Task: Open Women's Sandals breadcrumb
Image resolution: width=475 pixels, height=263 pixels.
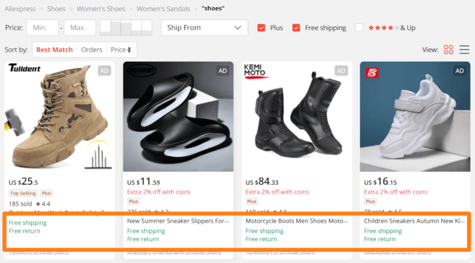Action: 163,9
